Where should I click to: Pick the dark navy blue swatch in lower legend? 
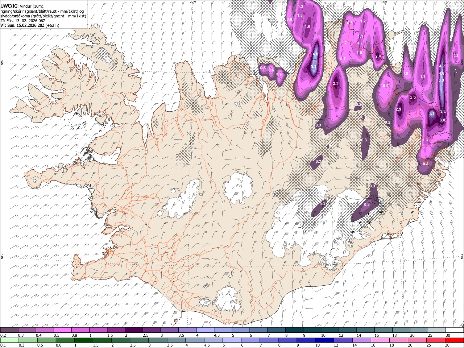pyautogui.click(x=324, y=340)
